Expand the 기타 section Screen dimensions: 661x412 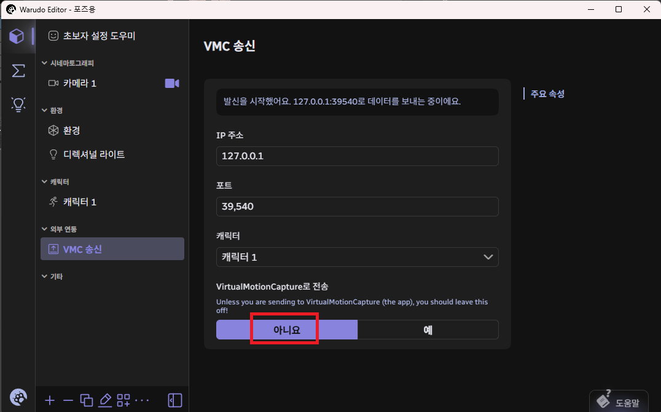tap(52, 276)
